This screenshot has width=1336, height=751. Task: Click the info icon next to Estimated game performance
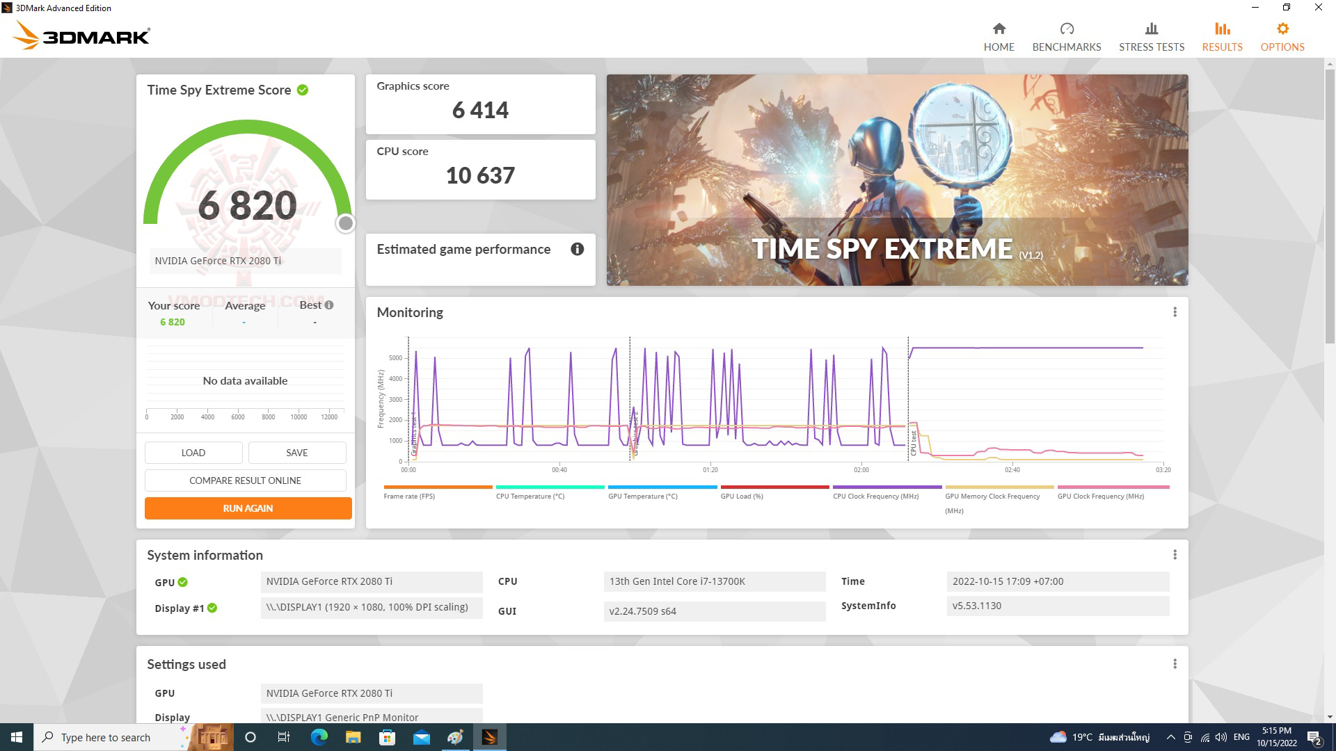(577, 249)
